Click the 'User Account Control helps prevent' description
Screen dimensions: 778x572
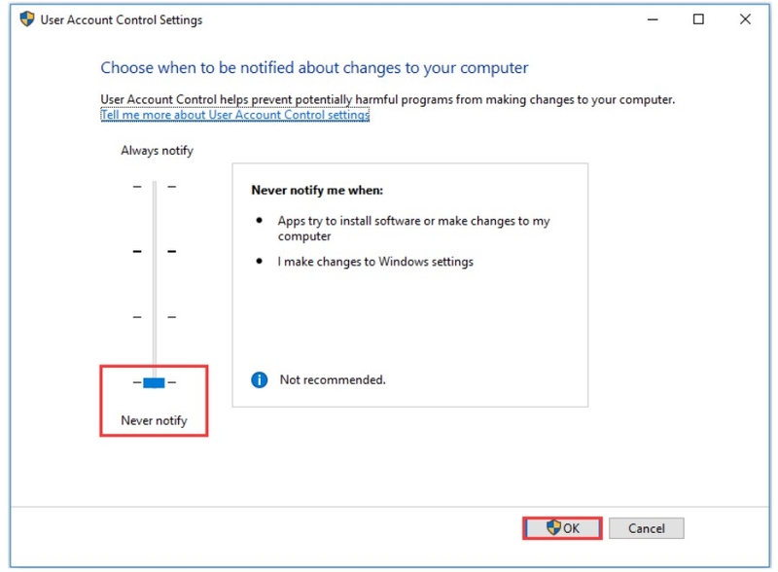pyautogui.click(x=387, y=100)
